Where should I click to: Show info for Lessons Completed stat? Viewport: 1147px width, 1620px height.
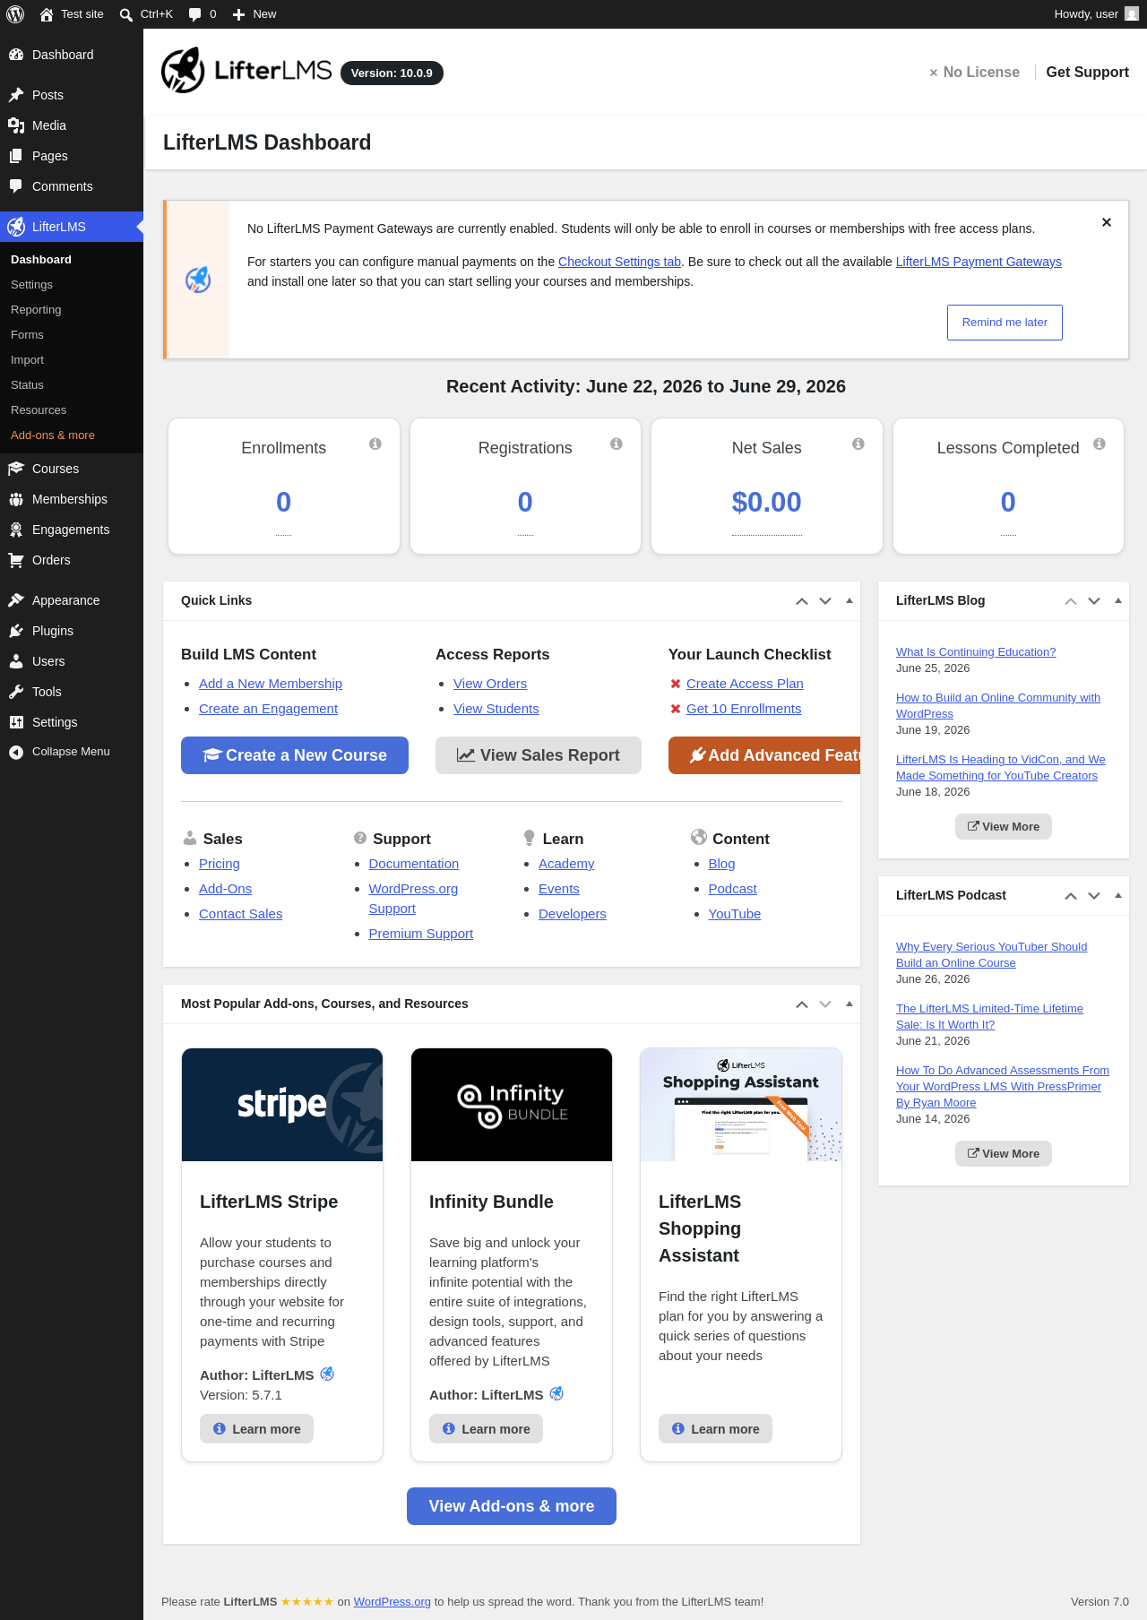(x=1100, y=444)
